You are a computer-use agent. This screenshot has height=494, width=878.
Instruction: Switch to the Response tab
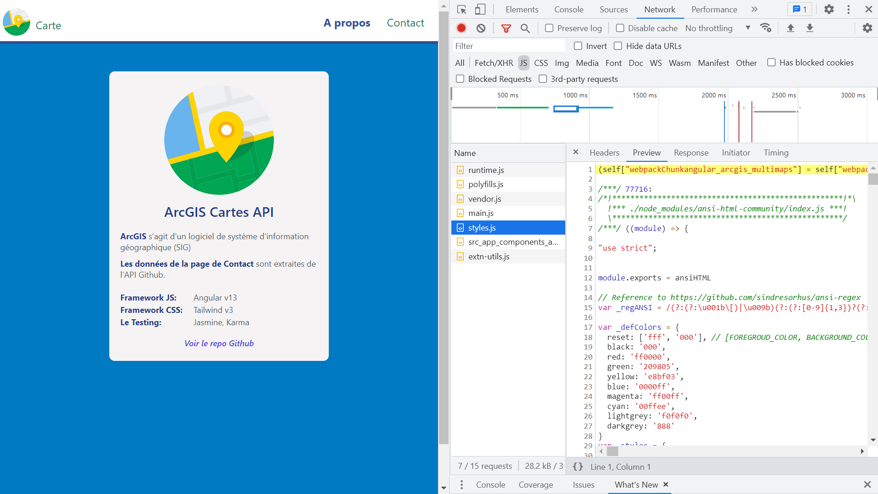[691, 153]
